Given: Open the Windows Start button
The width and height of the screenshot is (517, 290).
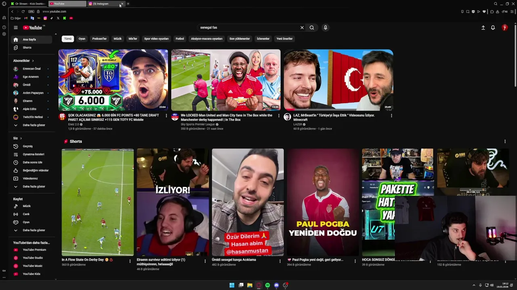Looking at the screenshot, I should click(232, 285).
